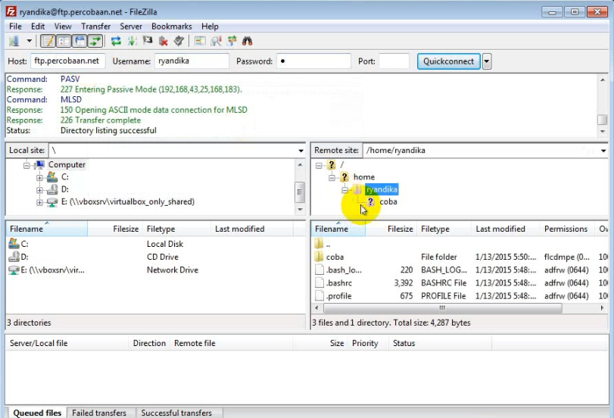The image size is (614, 418).
Task: Open the Local site path dropdown
Action: (x=301, y=151)
